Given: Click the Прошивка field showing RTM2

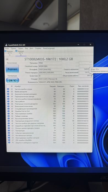Looking at the screenshot, I should [x=50, y=63].
